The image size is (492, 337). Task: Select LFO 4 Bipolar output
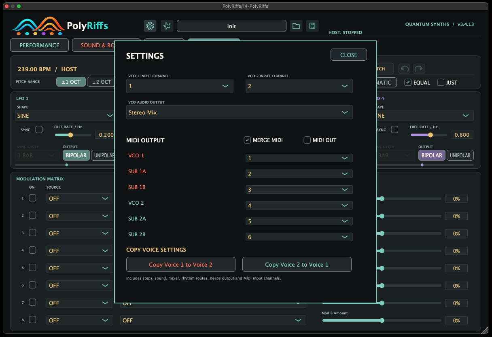tap(432, 155)
